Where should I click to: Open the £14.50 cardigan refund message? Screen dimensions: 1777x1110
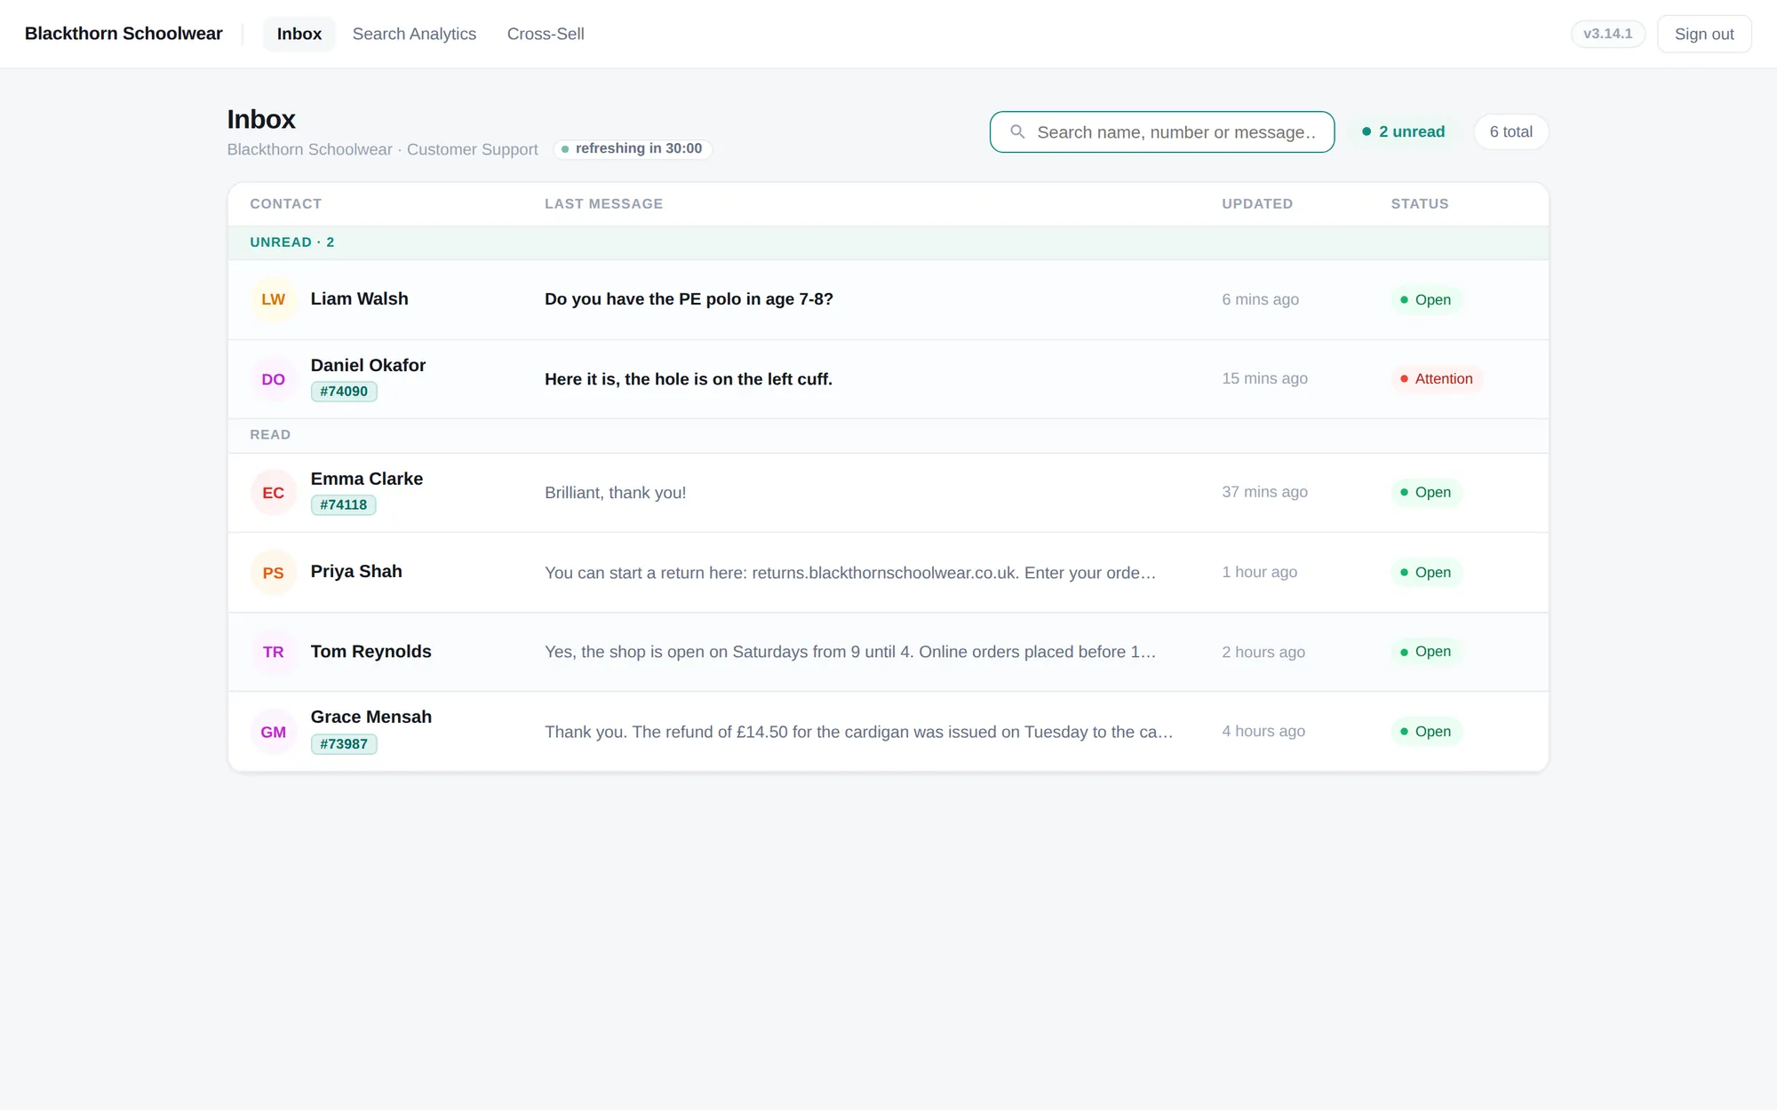click(x=859, y=732)
